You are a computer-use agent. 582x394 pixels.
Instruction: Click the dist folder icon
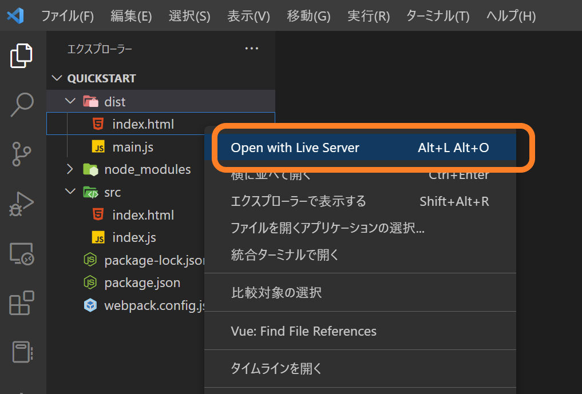click(x=90, y=101)
